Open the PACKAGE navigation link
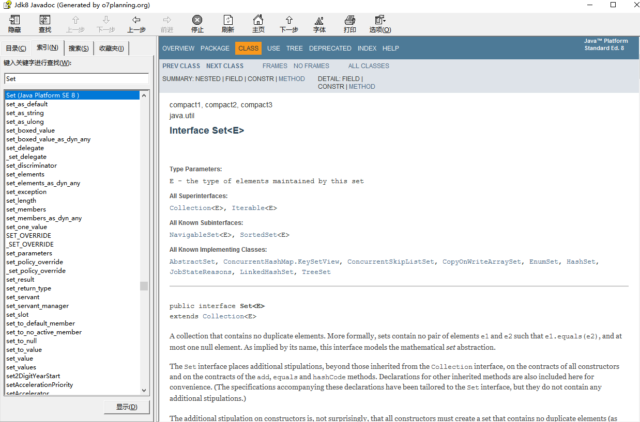The height and width of the screenshot is (422, 640). (215, 48)
